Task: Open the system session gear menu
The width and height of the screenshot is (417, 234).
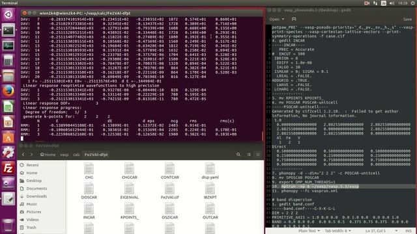Action: click(x=413, y=3)
